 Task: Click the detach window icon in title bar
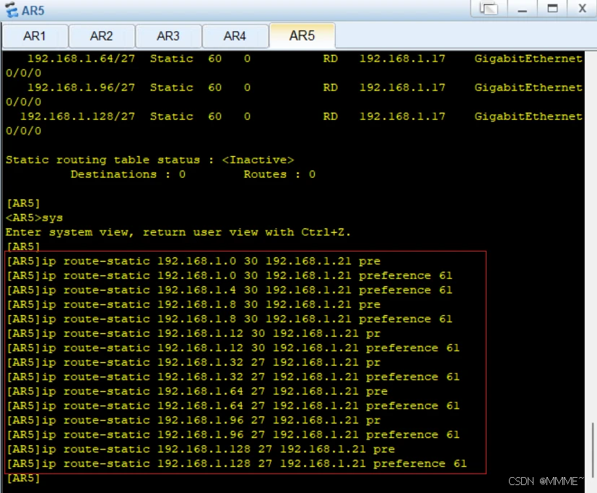pyautogui.click(x=489, y=9)
